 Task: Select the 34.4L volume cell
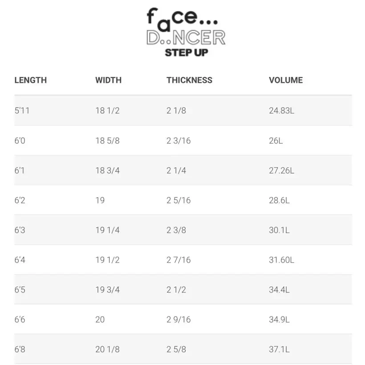point(279,290)
